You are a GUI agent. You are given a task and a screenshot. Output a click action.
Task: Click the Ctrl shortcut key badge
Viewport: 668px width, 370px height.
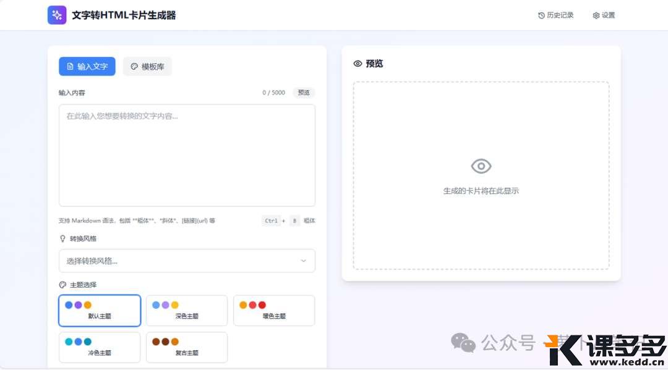click(x=271, y=221)
